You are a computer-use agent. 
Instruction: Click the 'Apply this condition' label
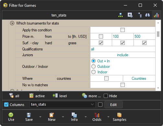click(37, 30)
